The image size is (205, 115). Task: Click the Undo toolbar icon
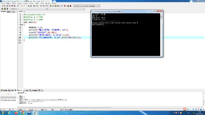click(x=22, y=6)
